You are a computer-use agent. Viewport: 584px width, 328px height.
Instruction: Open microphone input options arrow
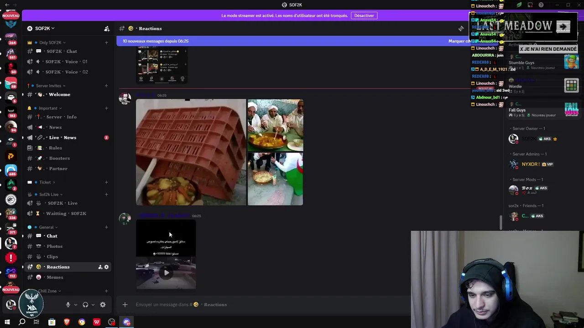(76, 305)
